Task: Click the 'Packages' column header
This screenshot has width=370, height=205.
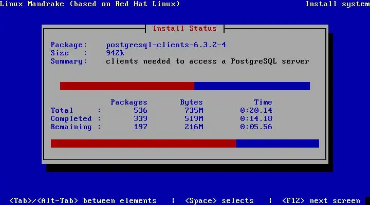Action: [x=129, y=102]
